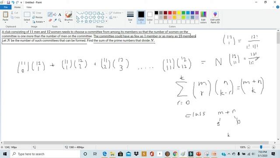Select Color 1 foreground box
The image size is (280, 158).
(x=141, y=17)
